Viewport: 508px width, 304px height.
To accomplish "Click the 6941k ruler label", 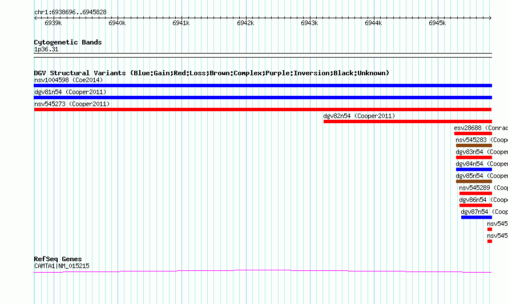I will 181,23.
